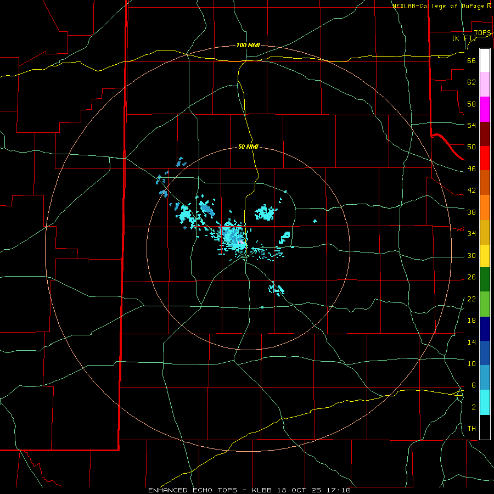This screenshot has width=494, height=494.
Task: Select the bright red 50 kft swatch
Action: (485, 158)
